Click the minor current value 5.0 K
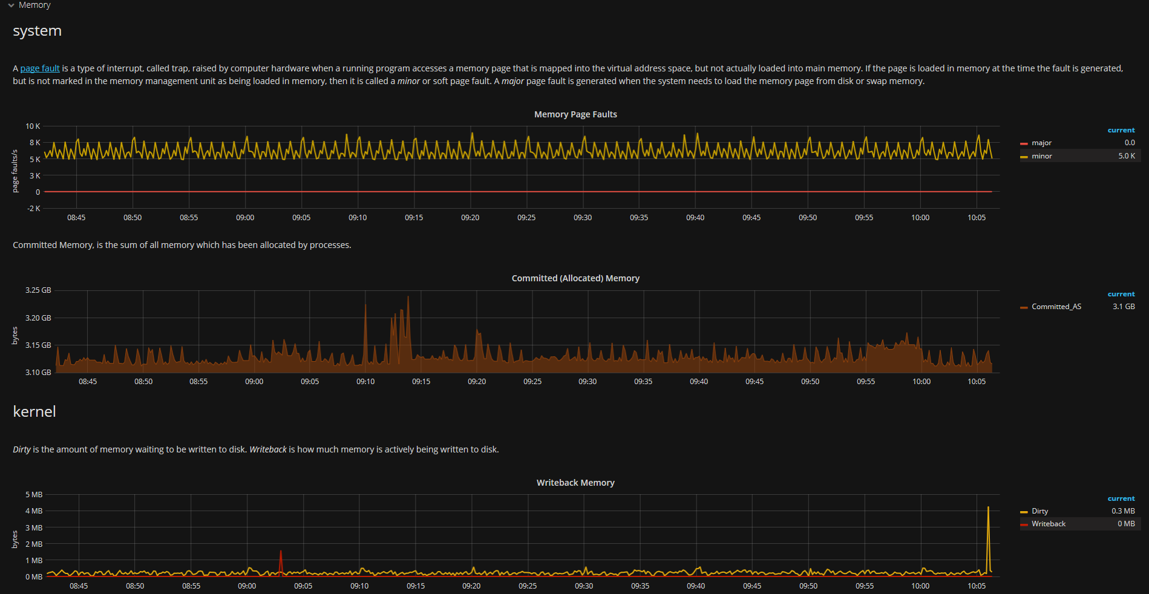Screen dimensions: 1149x594 1127,156
